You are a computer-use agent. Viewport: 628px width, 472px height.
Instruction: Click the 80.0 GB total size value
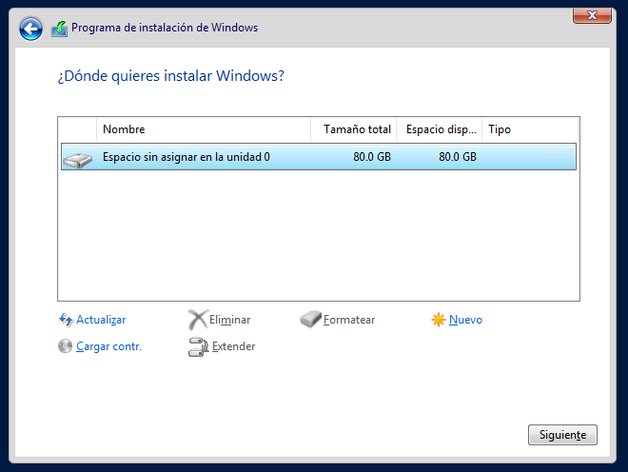pyautogui.click(x=372, y=157)
